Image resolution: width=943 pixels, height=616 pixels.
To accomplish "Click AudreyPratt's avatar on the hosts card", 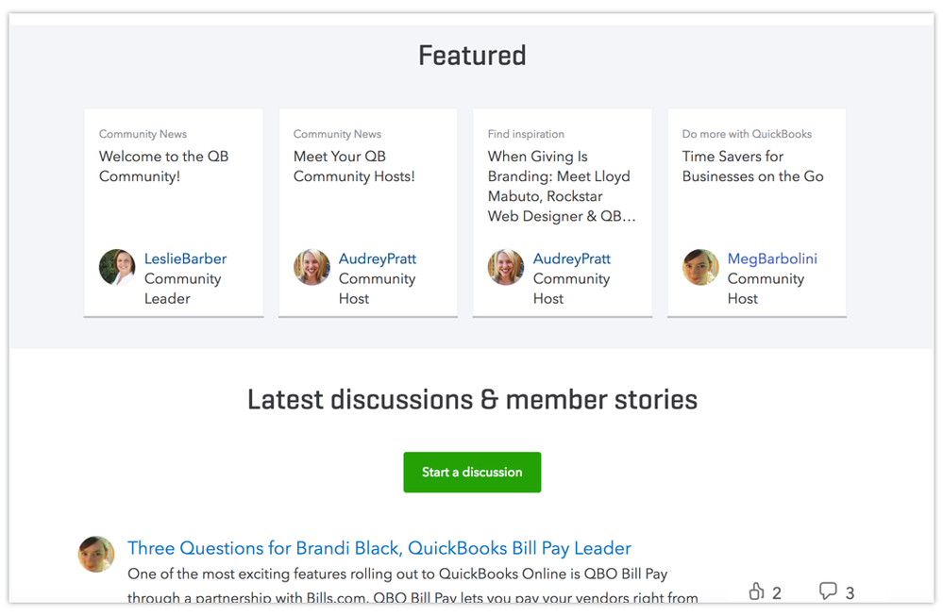I will point(312,267).
